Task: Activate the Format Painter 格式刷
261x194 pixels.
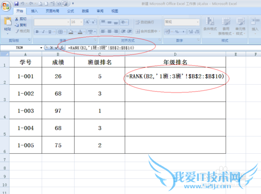Action: click(x=22, y=31)
